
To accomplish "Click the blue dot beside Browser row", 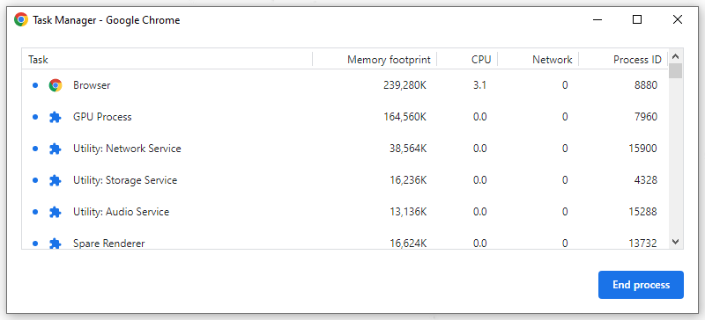I will tap(35, 85).
